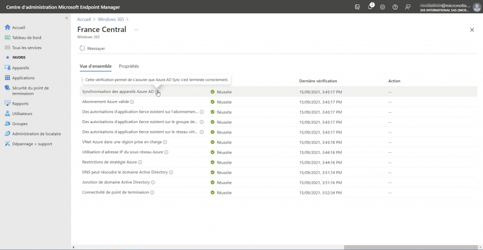Click info icon beside Restrictions de stratégie Azure
Image resolution: width=483 pixels, height=250 pixels.
pos(140,162)
